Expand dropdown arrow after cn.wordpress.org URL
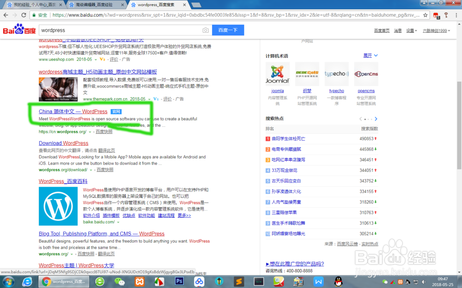 point(90,132)
